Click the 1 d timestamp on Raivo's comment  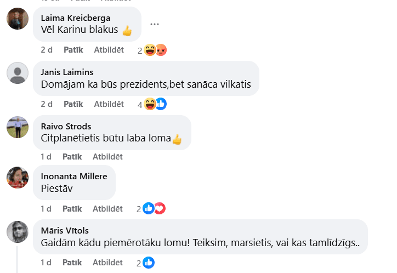click(46, 157)
